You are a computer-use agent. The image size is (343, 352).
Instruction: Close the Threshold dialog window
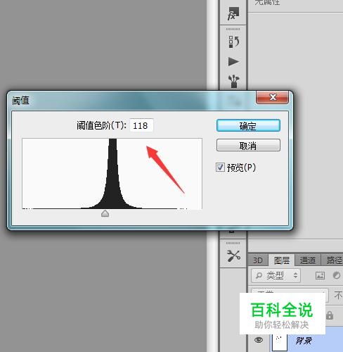click(272, 97)
